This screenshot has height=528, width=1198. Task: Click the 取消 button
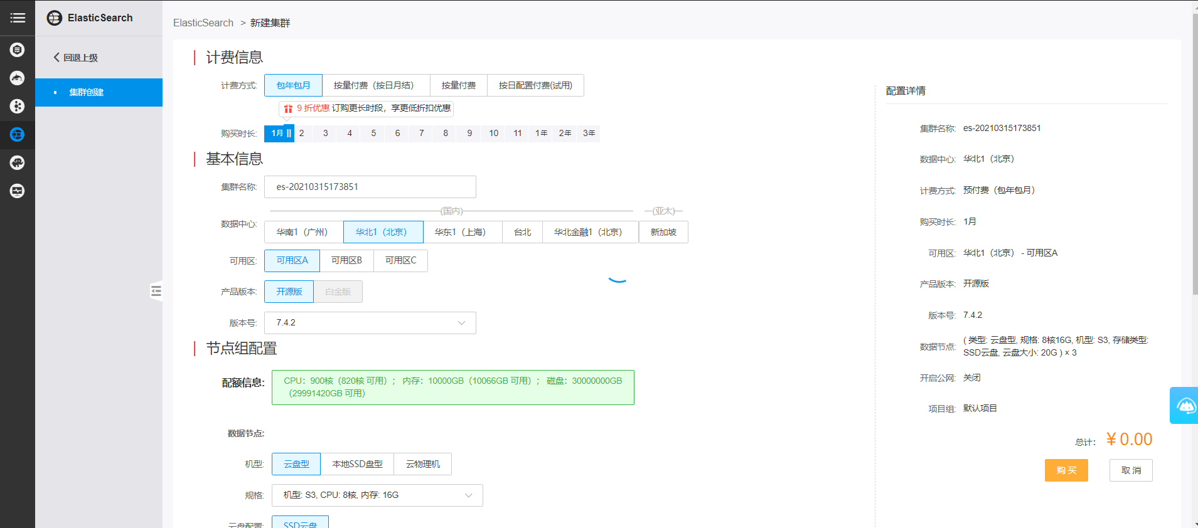pyautogui.click(x=1131, y=470)
